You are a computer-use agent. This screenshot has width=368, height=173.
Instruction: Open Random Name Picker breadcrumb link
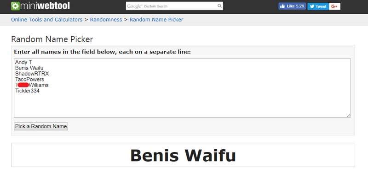(156, 20)
